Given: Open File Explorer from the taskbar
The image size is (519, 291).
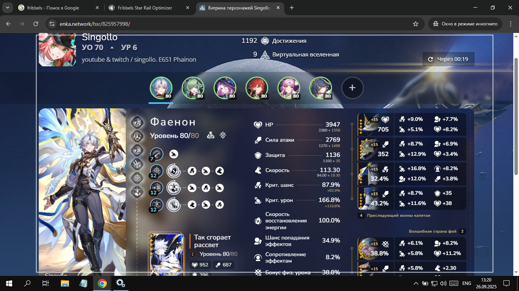Looking at the screenshot, I should click(65, 283).
